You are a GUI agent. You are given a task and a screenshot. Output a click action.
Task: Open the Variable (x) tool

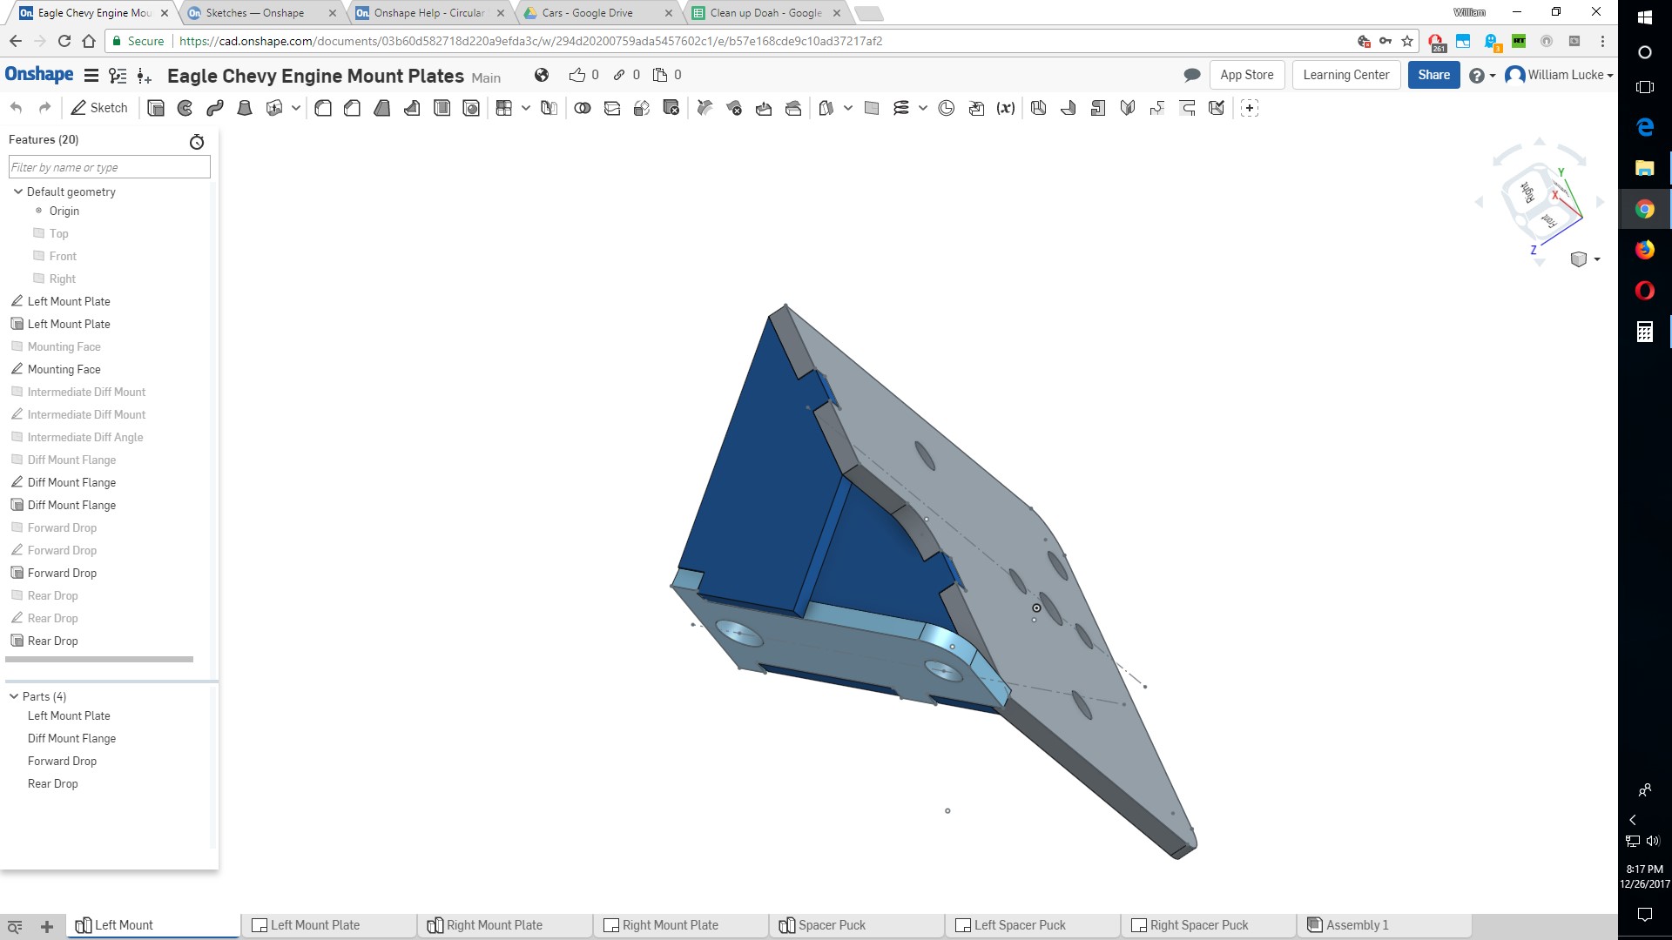point(1006,108)
